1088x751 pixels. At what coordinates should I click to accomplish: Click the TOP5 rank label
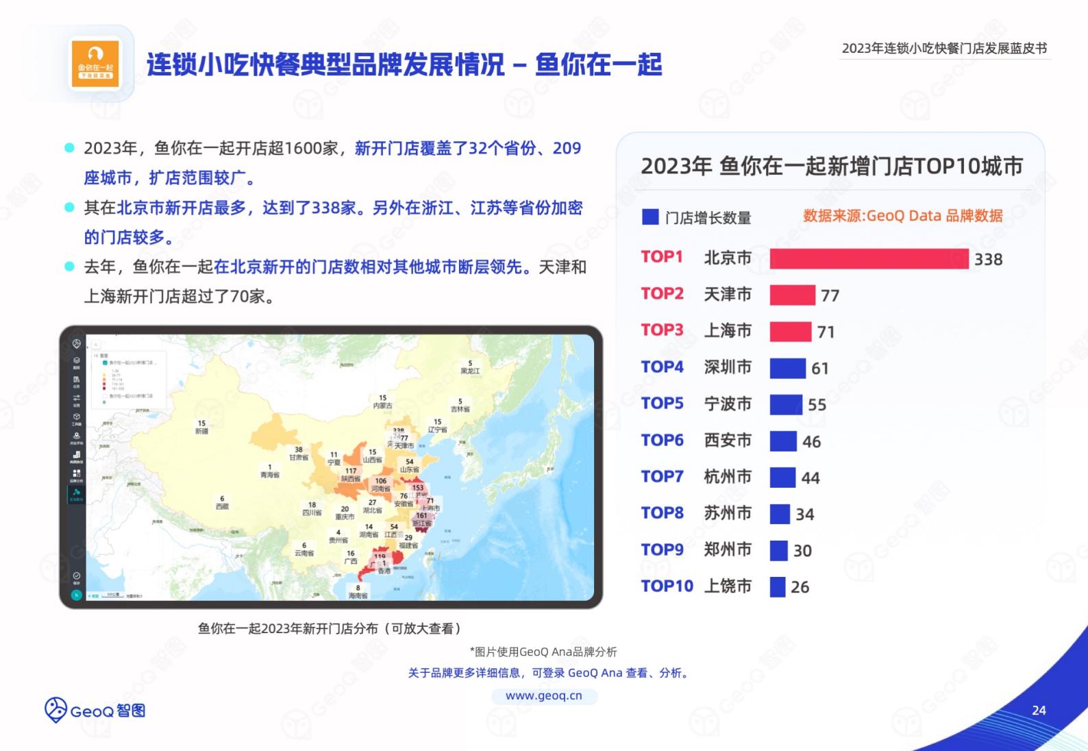pos(662,403)
